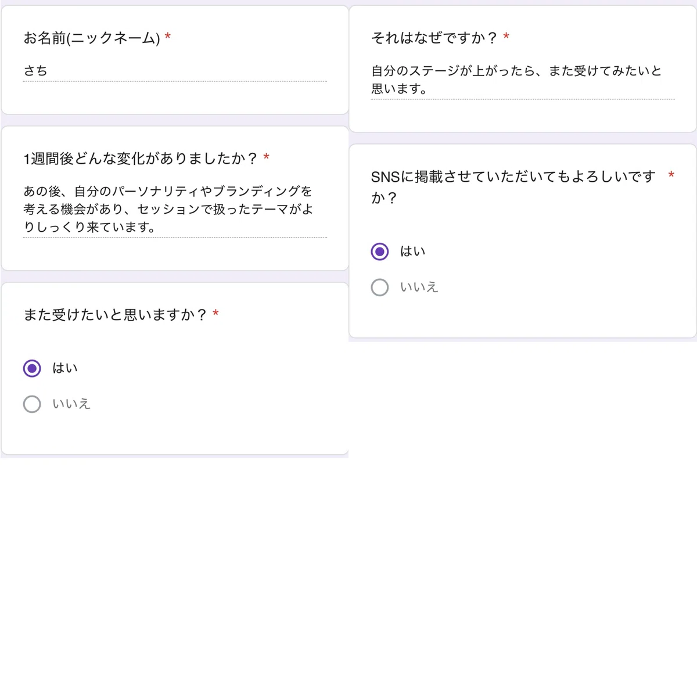Screen dimensions: 697x697
Task: Choose the いいえ radio circle for SNS掲載 question
Action: 380,288
